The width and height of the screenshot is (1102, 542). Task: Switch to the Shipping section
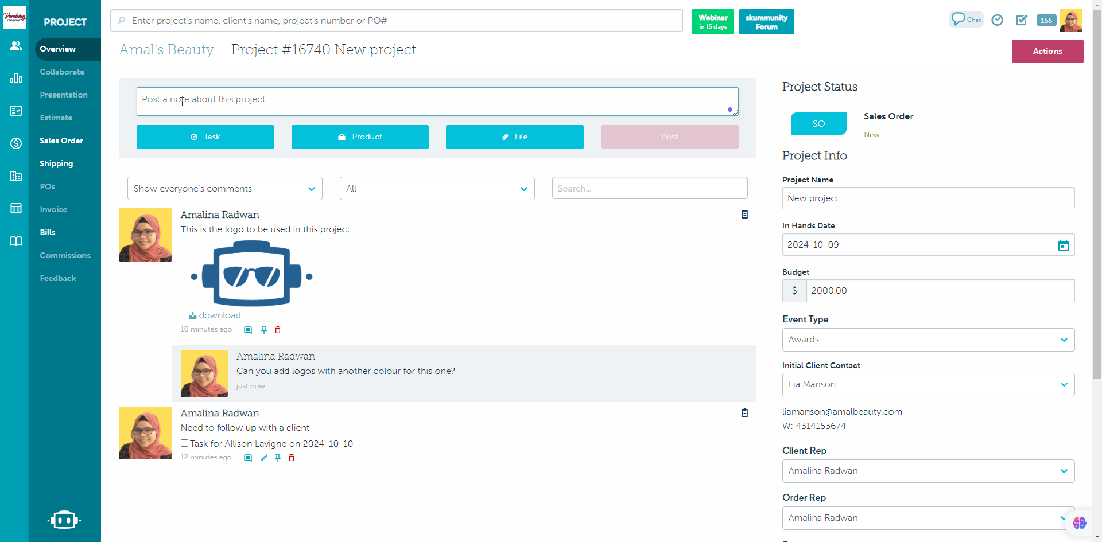click(x=56, y=163)
